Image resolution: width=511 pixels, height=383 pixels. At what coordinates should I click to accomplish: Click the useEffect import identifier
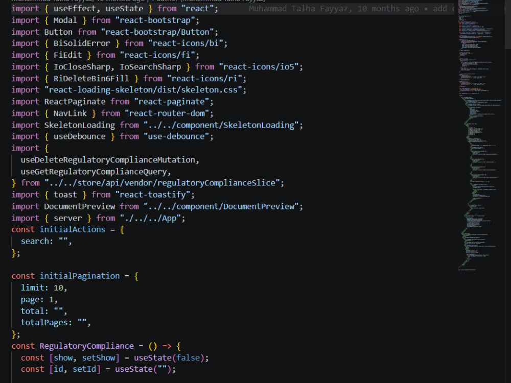point(74,9)
